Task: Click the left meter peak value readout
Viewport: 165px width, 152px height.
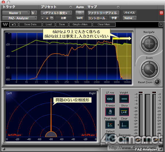Action: pos(139,140)
